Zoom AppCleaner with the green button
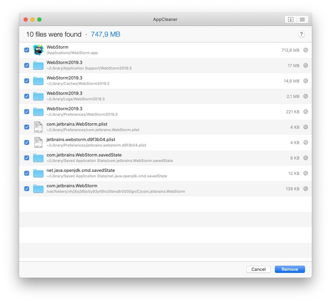The image size is (331, 303). coord(39,20)
